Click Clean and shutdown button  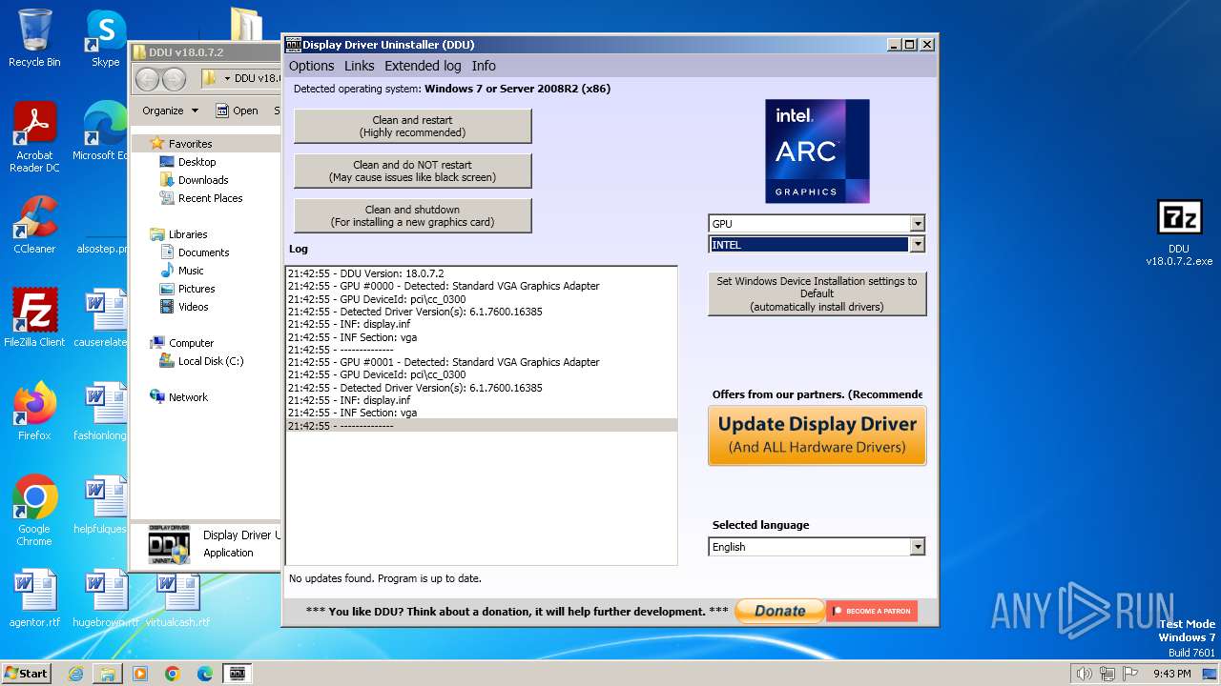[412, 215]
